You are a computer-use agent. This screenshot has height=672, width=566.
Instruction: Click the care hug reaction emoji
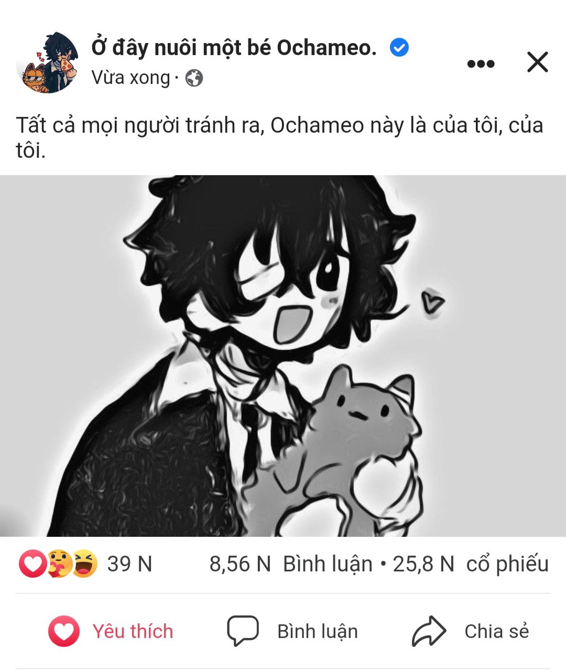tap(59, 563)
